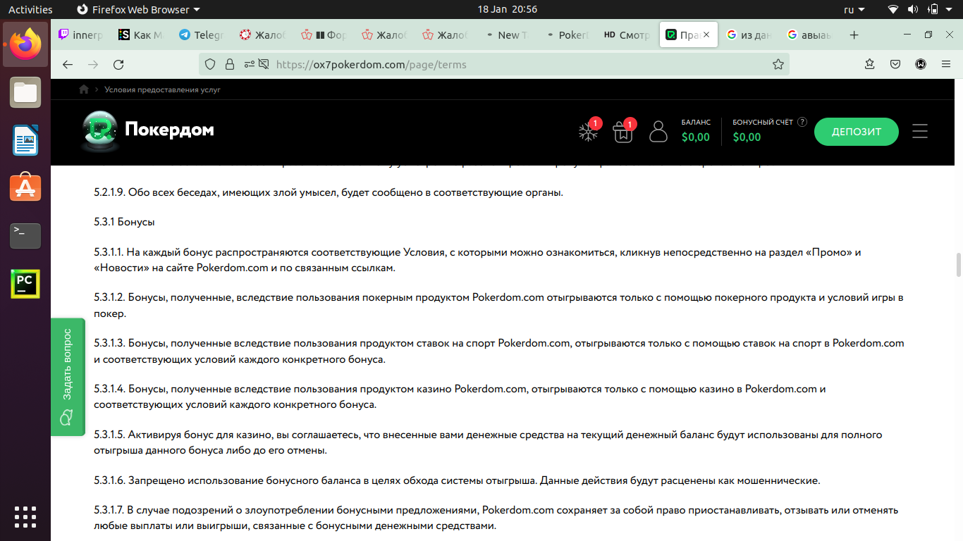The image size is (963, 541).
Task: Open PyCharm from the dock
Action: click(25, 283)
